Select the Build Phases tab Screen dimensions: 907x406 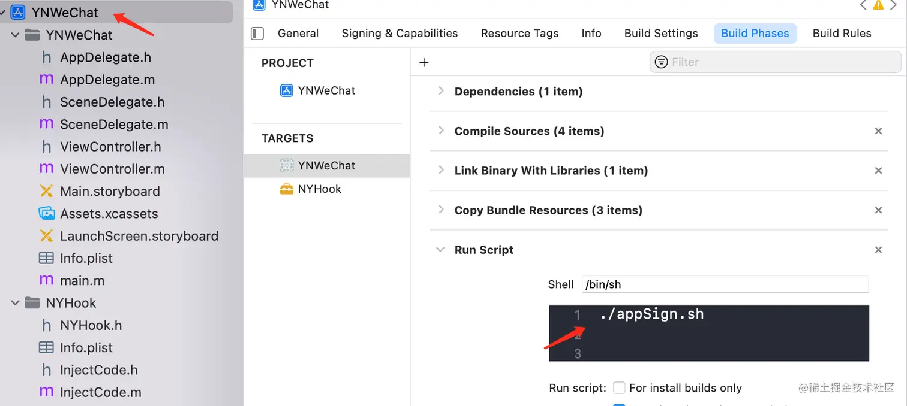tap(755, 34)
